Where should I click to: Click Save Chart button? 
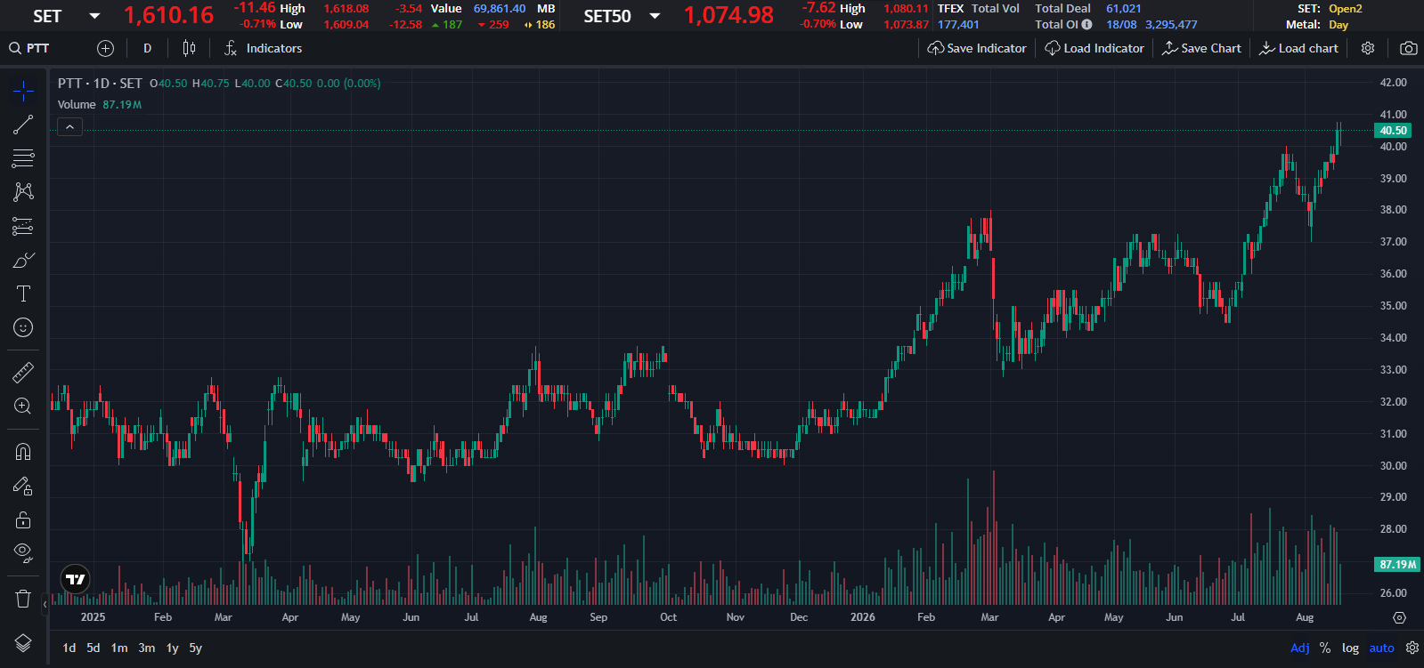click(x=1201, y=48)
